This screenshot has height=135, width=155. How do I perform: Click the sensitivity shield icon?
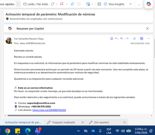pos(7,19)
